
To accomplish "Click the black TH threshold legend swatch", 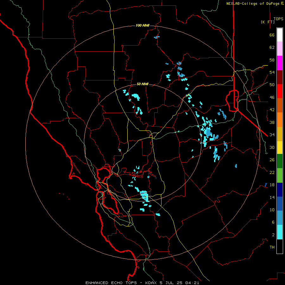I will 280,246.
